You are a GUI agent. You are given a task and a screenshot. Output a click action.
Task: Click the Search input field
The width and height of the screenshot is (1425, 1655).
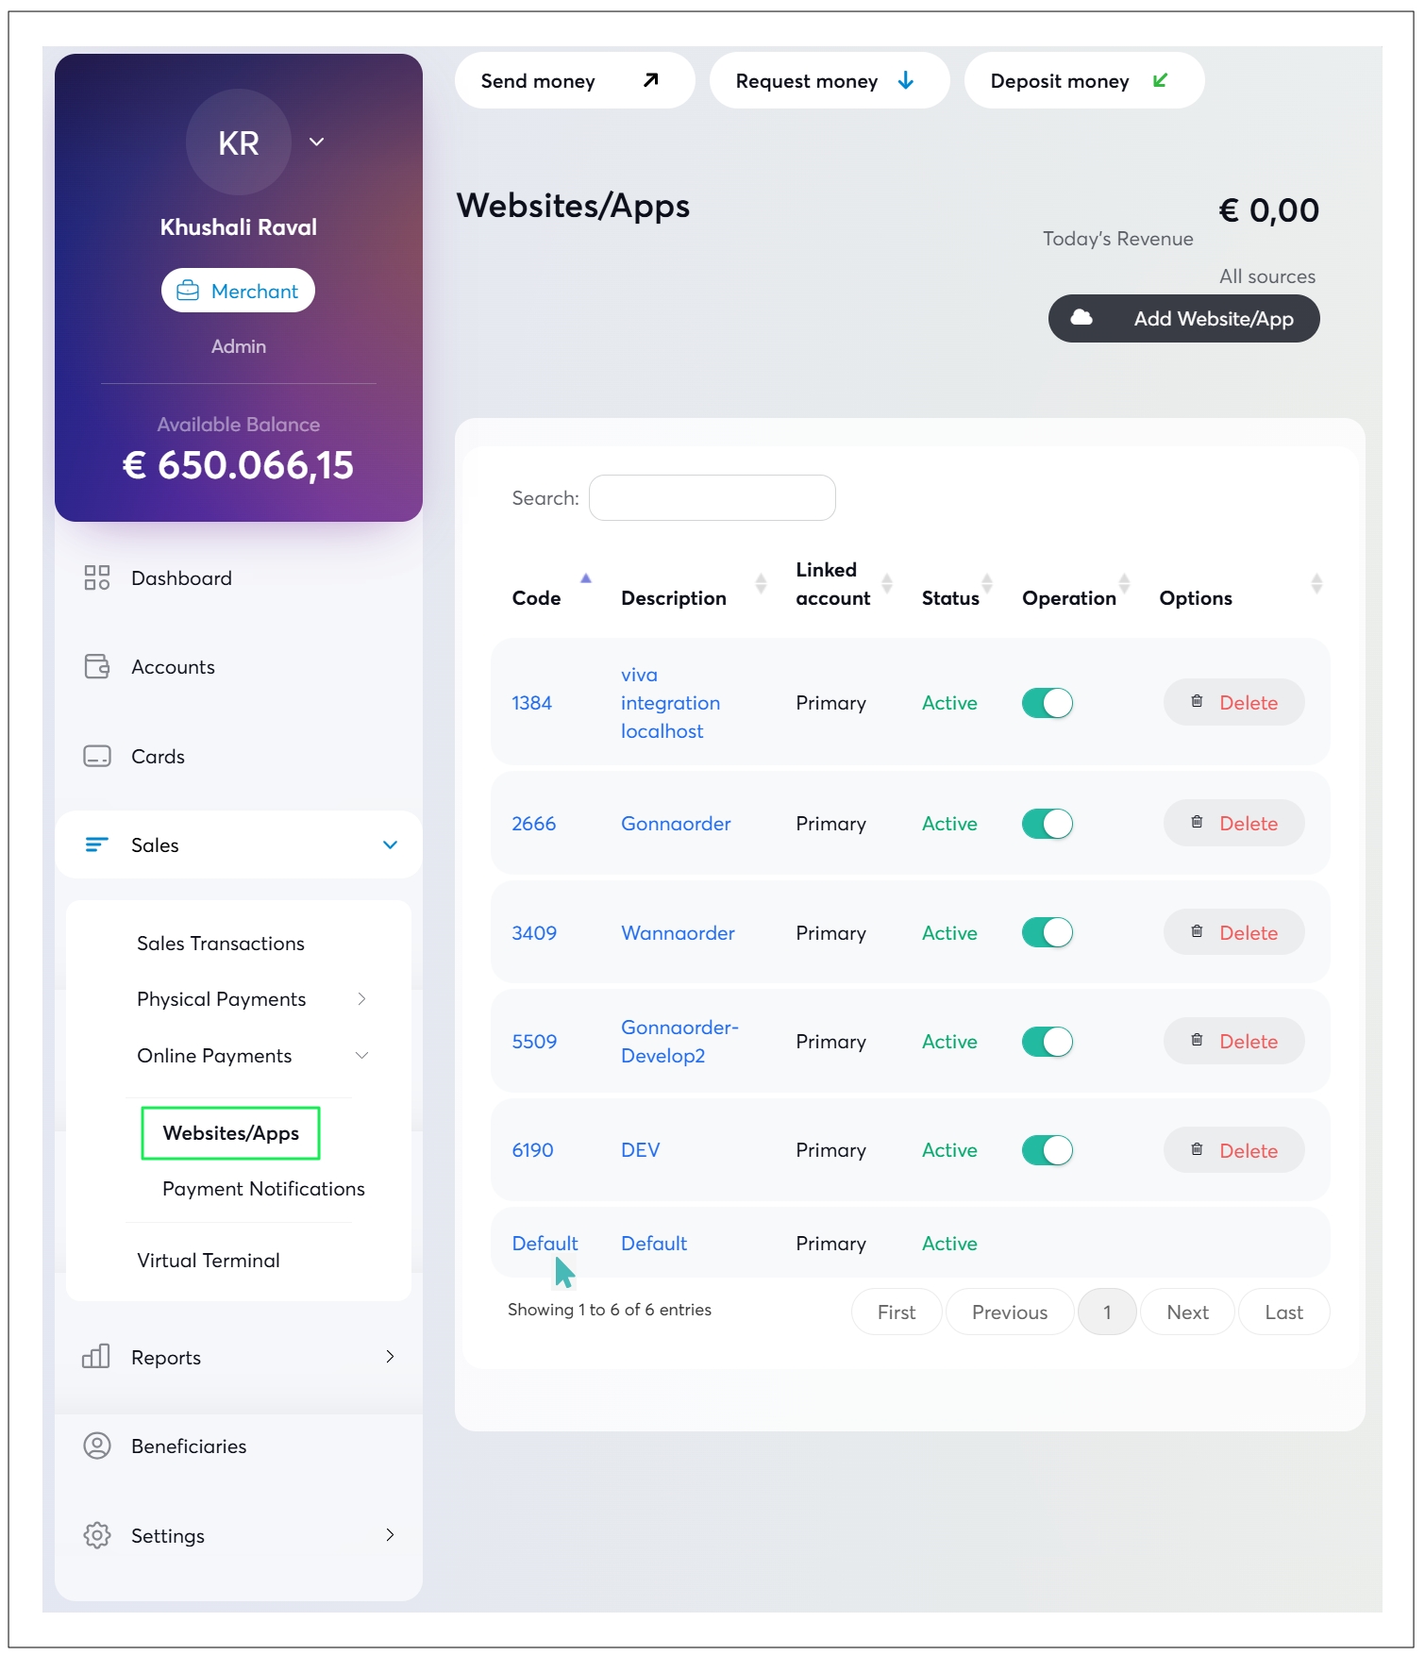pos(712,497)
